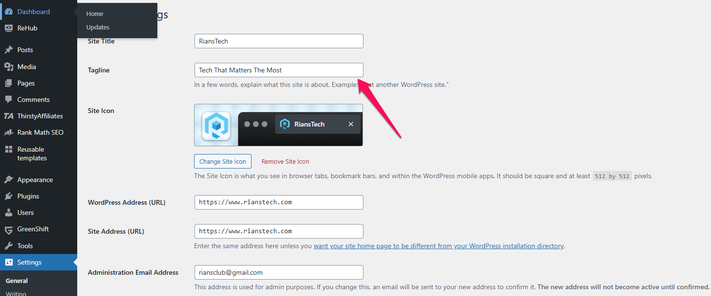Image resolution: width=711 pixels, height=296 pixels.
Task: Click the large site icon preview
Action: tap(216, 126)
